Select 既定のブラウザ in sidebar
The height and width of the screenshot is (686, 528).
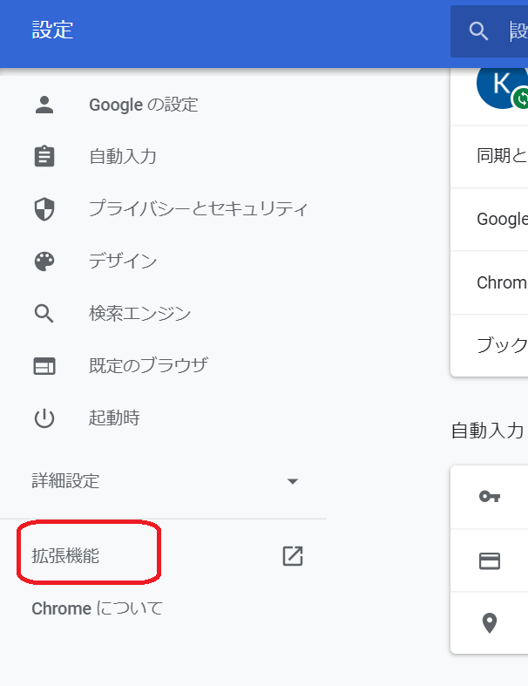(x=148, y=366)
